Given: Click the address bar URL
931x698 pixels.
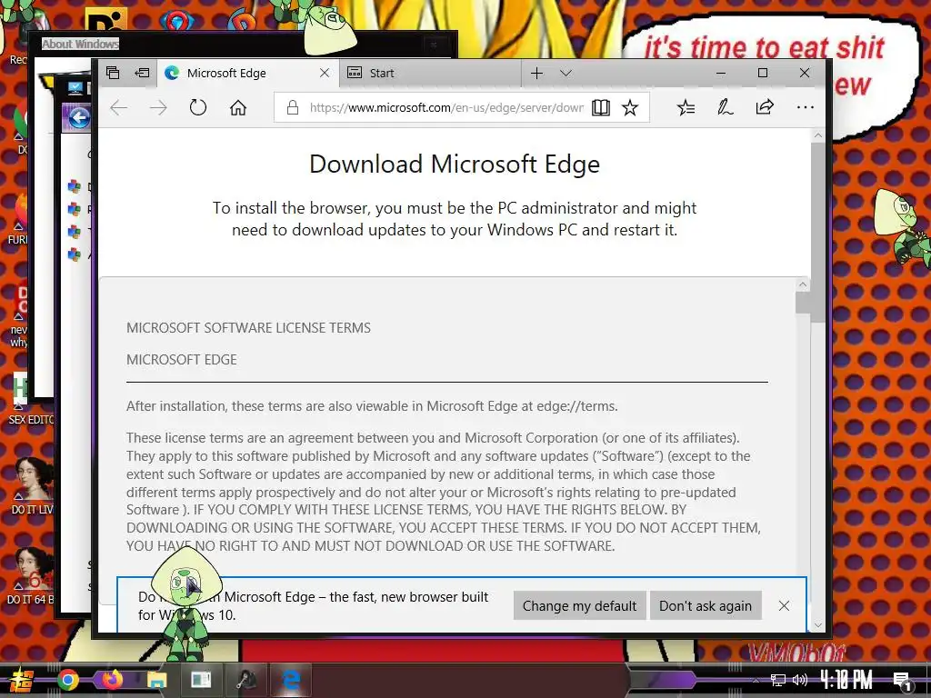Looking at the screenshot, I should click(445, 107).
